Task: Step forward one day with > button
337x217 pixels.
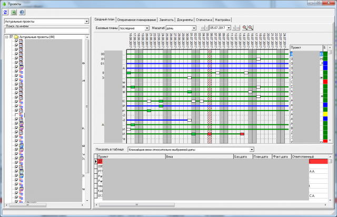Action: coord(234,28)
